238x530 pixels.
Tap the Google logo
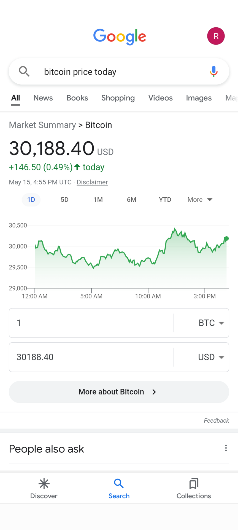click(120, 36)
